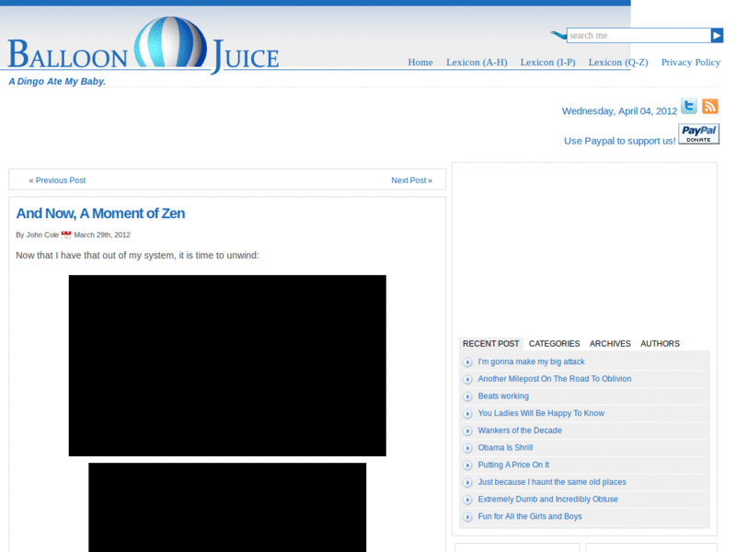Open the Archives tab
736x552 pixels.
(610, 344)
